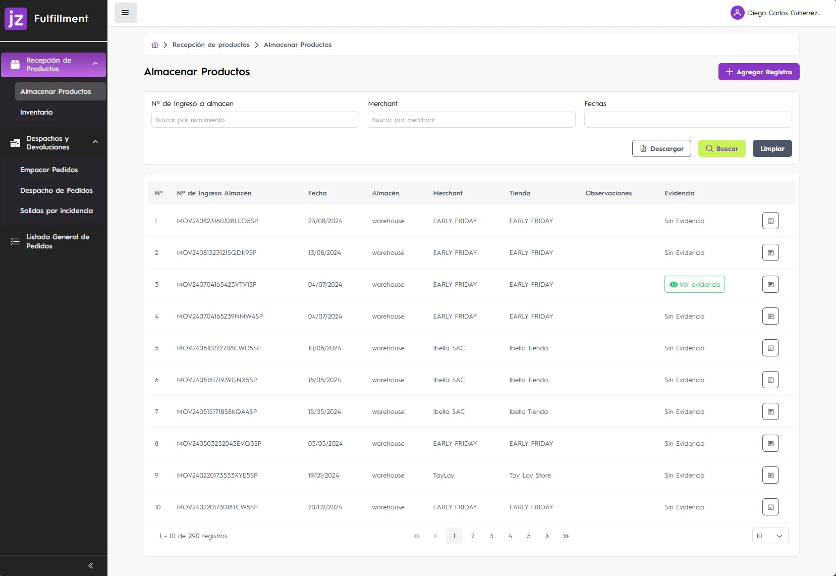Click TayLoy merchant cell
Viewport: 836px width, 576px height.
[443, 476]
